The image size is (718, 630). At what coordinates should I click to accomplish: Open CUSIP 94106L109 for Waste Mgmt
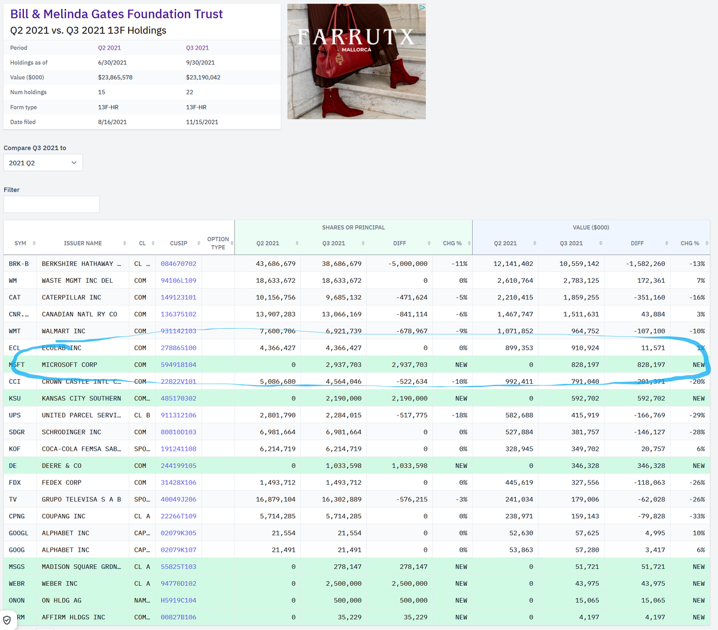coord(178,280)
